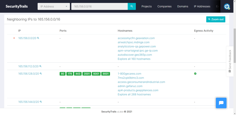Open hostname autodiscover.geo365p.com

click(x=135, y=55)
